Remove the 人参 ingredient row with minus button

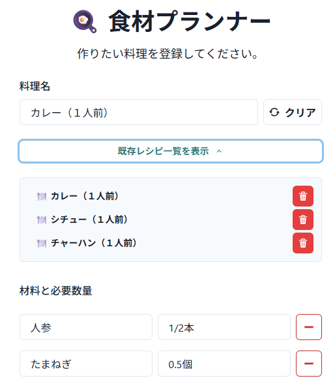(308, 327)
